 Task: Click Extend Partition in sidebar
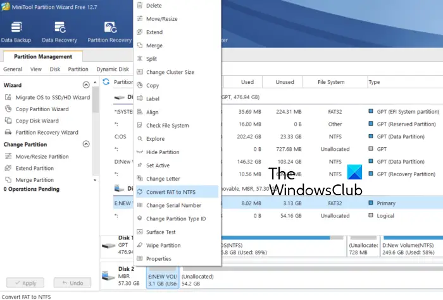34,169
